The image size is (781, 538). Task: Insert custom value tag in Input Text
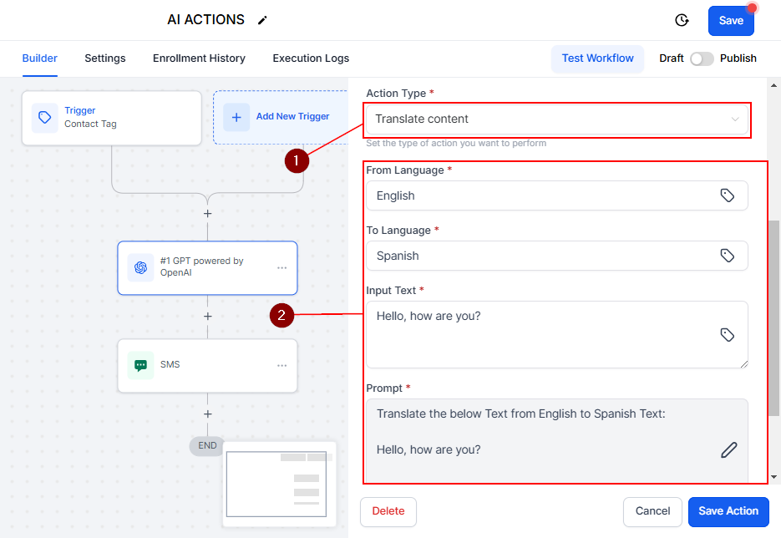[x=728, y=335]
